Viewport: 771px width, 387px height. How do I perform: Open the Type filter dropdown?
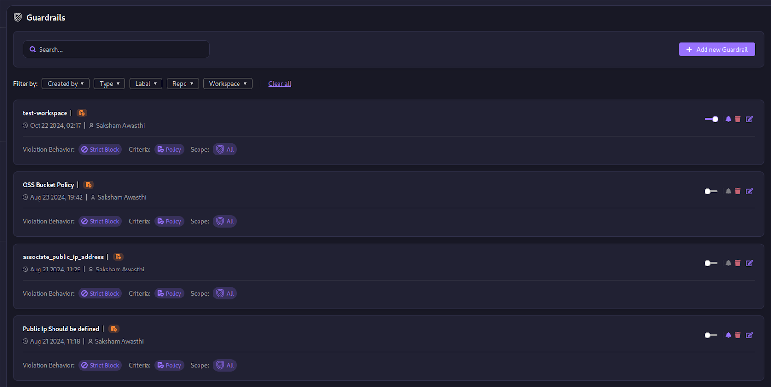point(109,84)
